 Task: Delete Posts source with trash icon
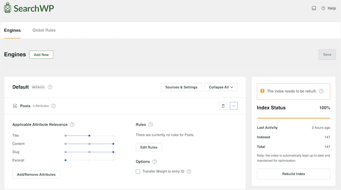(x=223, y=106)
